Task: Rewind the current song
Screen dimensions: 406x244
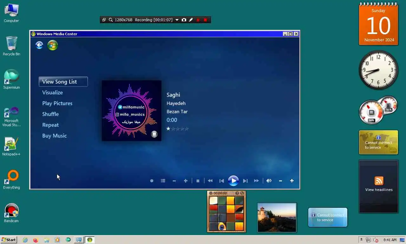Action: click(210, 181)
